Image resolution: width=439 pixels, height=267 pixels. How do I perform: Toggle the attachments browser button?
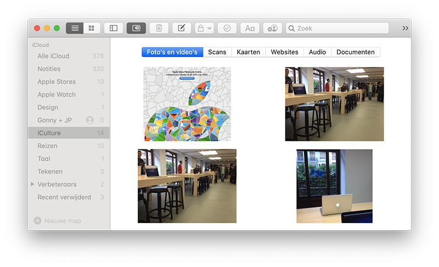pyautogui.click(x=136, y=29)
